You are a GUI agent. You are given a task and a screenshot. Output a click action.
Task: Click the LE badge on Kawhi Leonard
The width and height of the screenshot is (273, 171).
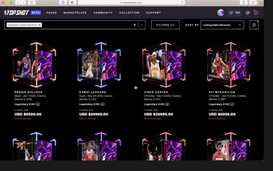point(102,104)
